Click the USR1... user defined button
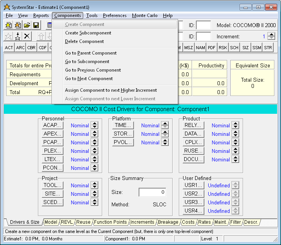 coord(194,185)
